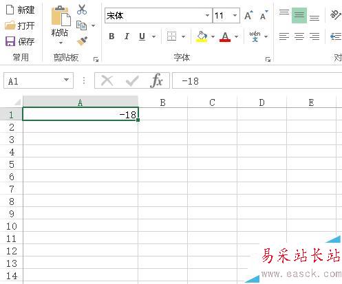
Task: Click the Select All corner triangle
Action: [x=17, y=102]
